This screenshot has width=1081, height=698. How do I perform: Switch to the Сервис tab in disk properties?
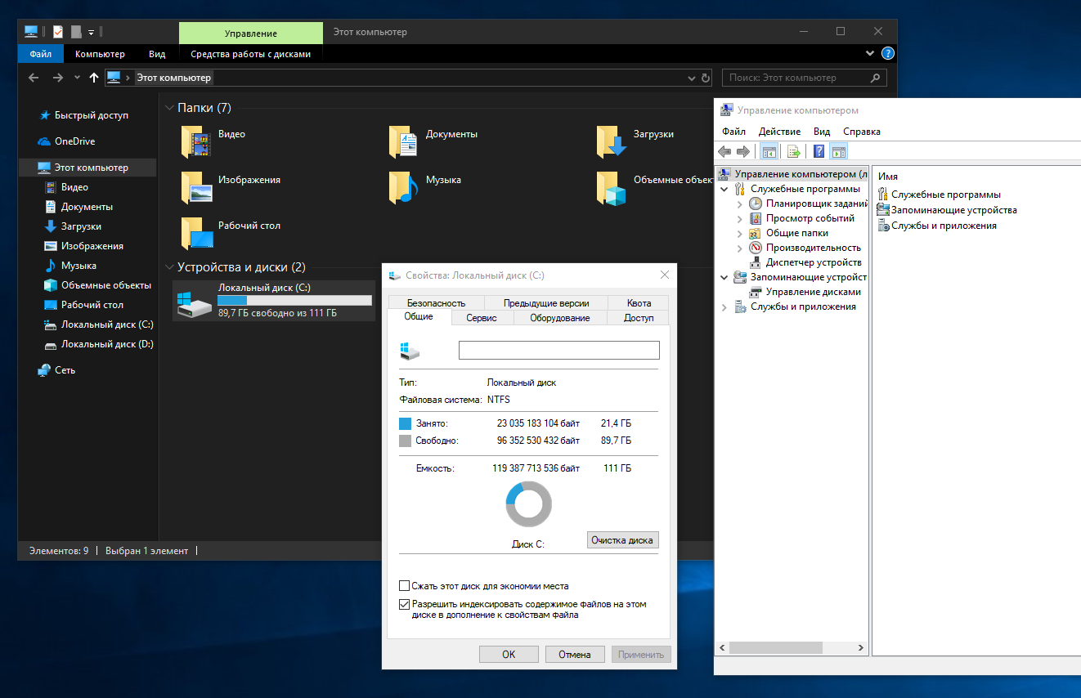pyautogui.click(x=482, y=318)
